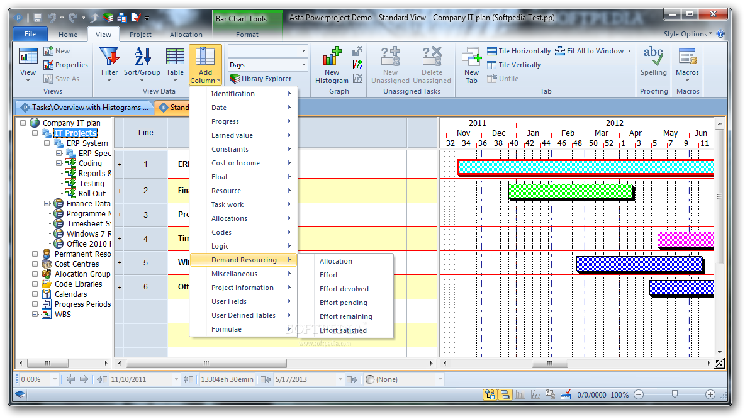Screen dimensions: 745x419
Task: Expand the WBS tree node
Action: 35,314
